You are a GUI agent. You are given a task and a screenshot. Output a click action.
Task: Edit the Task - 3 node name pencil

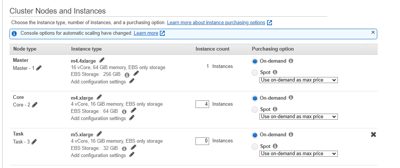click(x=34, y=142)
